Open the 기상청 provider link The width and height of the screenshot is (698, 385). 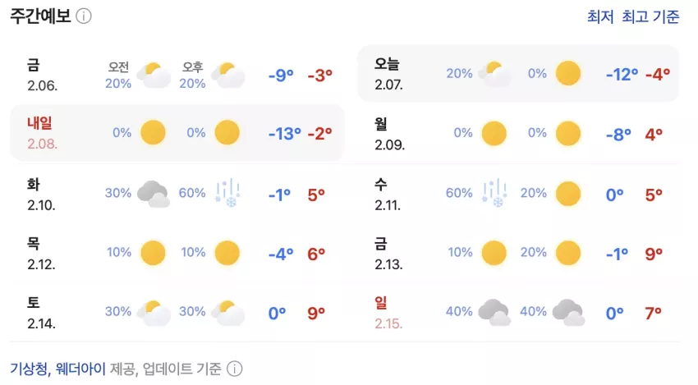point(29,369)
